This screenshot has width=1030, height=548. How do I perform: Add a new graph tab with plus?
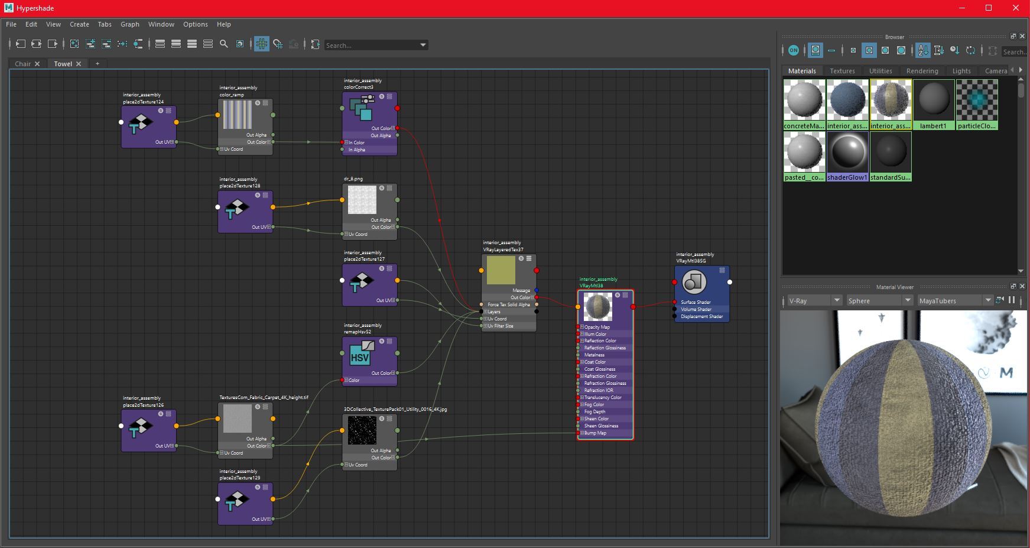click(98, 63)
